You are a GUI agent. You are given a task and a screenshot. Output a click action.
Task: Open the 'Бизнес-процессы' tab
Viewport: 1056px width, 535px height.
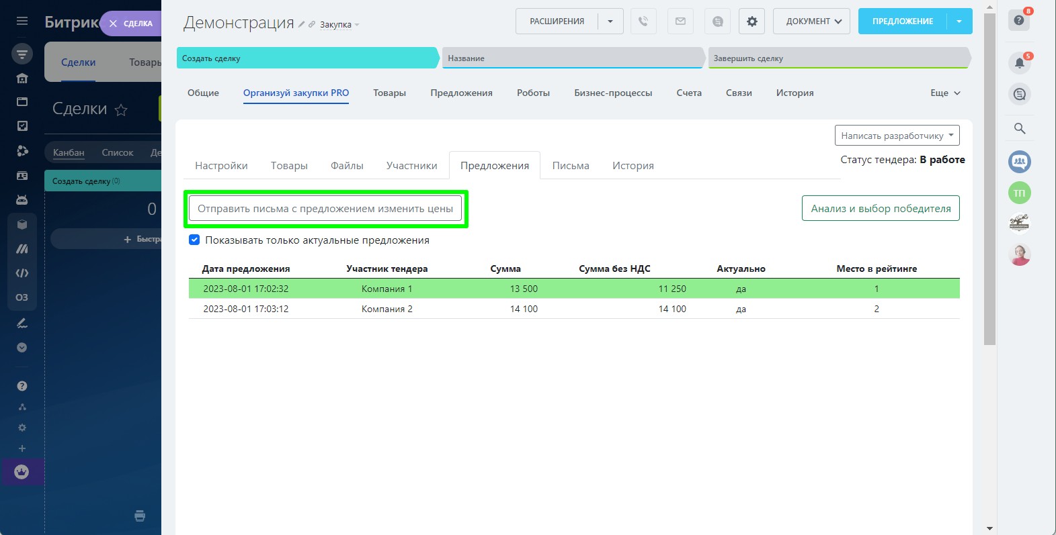[612, 93]
